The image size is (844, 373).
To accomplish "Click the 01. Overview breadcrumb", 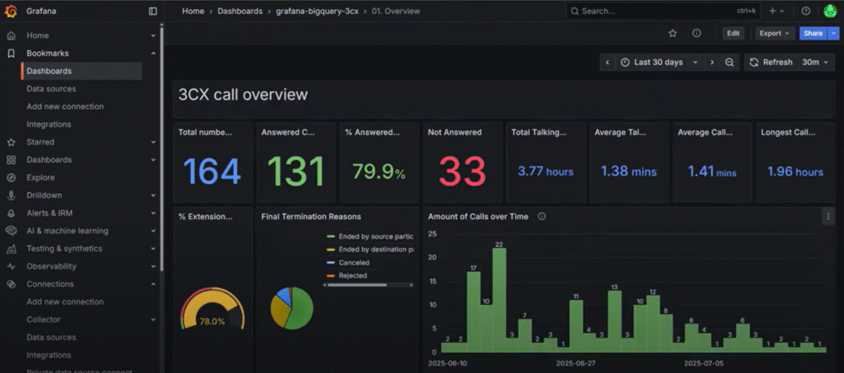I will click(396, 11).
